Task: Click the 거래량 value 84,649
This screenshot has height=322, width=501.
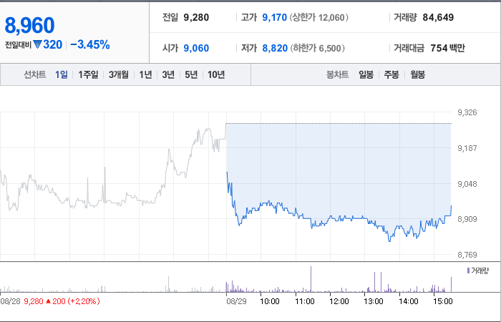Action: [438, 17]
